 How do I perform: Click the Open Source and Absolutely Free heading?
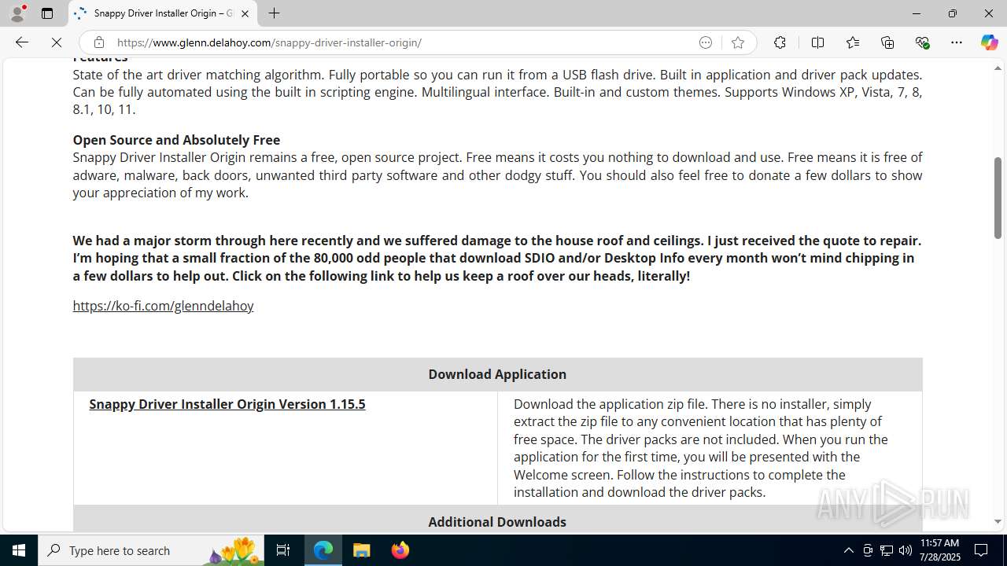pyautogui.click(x=176, y=140)
